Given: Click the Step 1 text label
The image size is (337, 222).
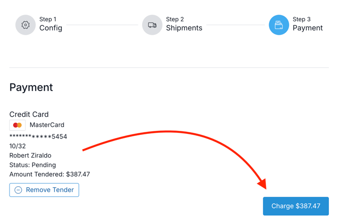Looking at the screenshot, I should [x=48, y=19].
